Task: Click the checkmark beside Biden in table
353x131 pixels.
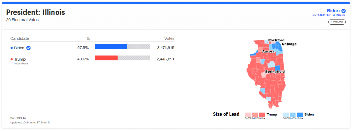Action: click(x=28, y=48)
